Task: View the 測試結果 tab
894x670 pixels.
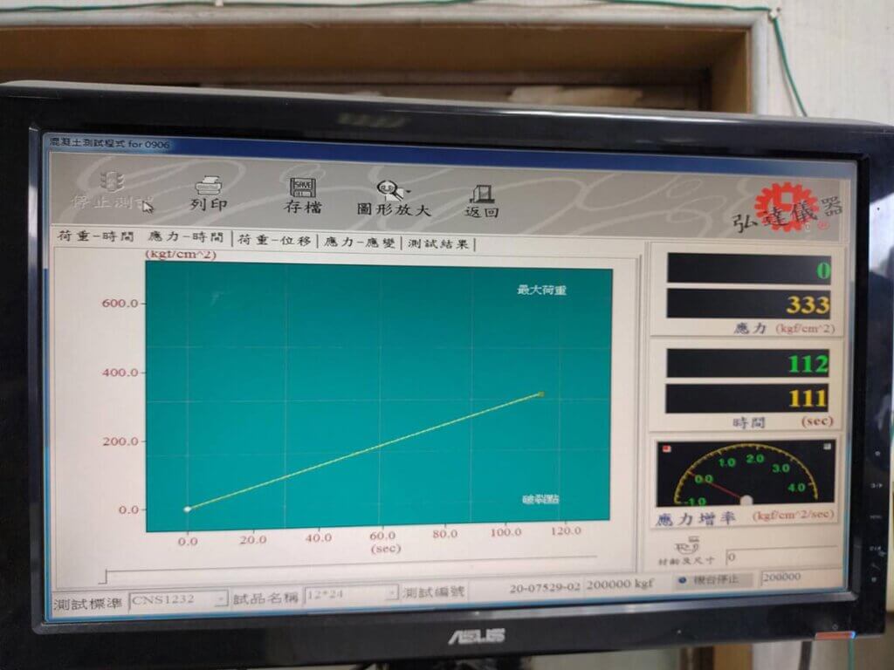Action: [439, 244]
